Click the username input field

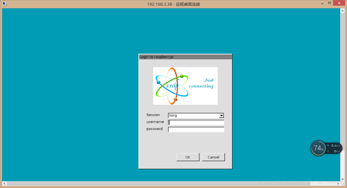coord(196,122)
